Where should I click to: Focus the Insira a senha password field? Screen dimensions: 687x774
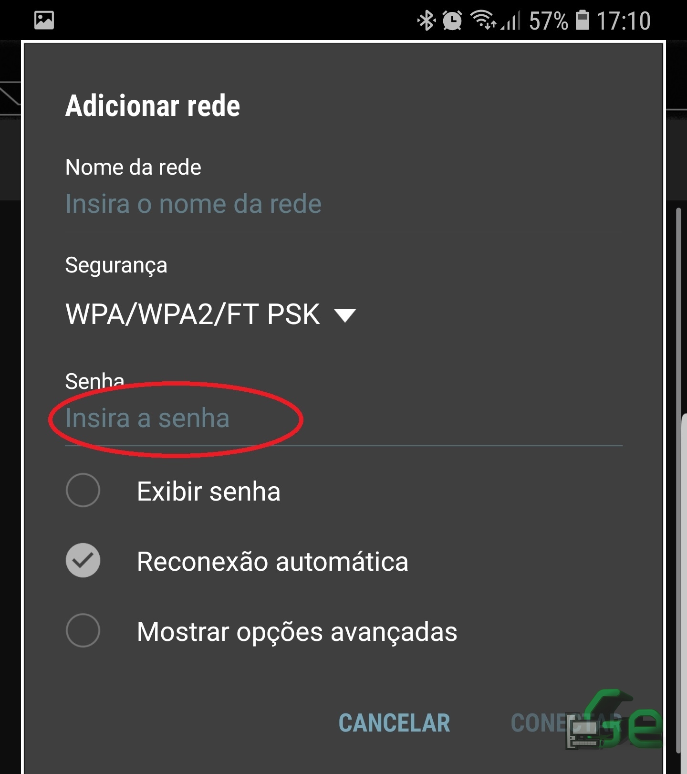click(x=343, y=419)
